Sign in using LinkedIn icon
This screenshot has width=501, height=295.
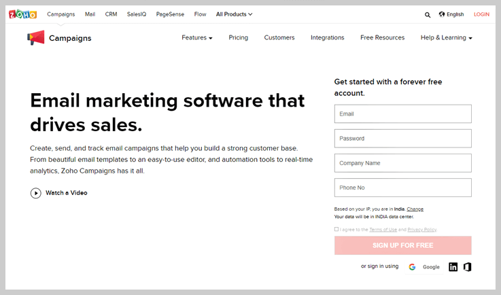coord(453,267)
